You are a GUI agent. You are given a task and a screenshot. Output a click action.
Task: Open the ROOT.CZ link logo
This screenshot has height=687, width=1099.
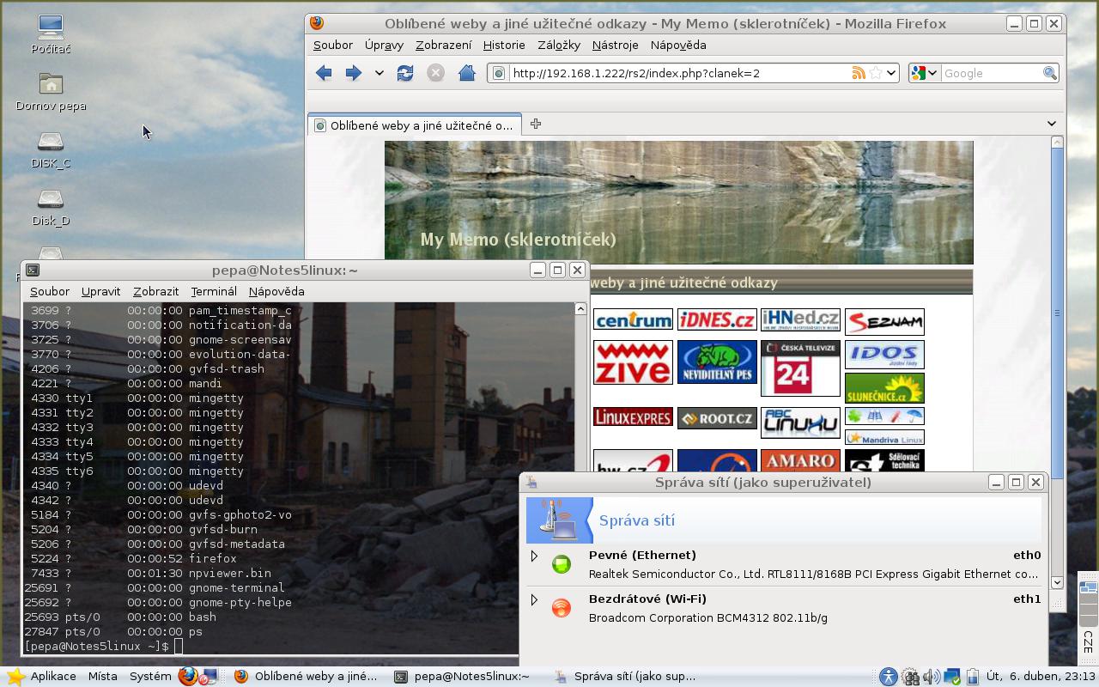[717, 418]
